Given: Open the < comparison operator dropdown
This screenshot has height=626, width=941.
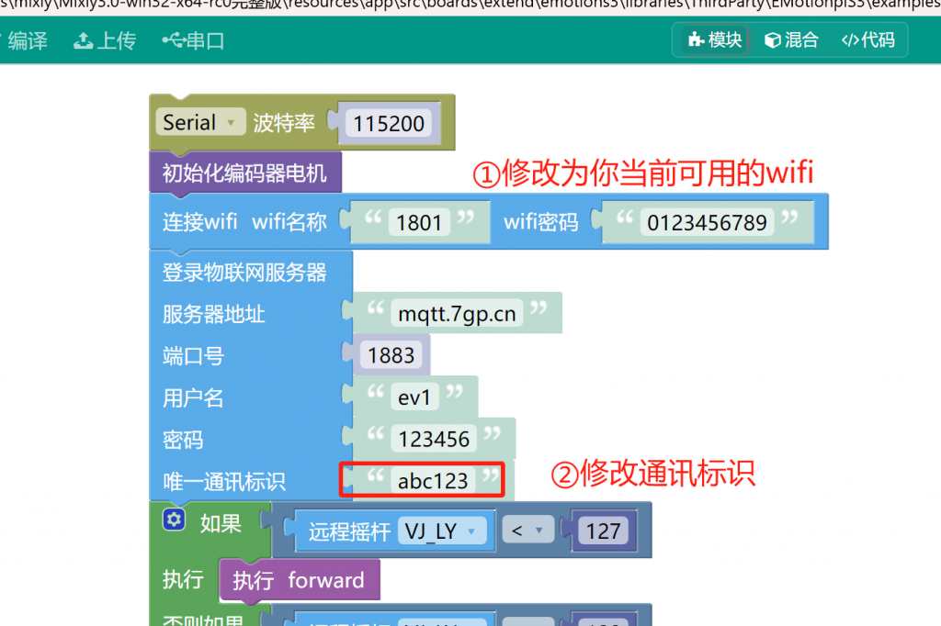Looking at the screenshot, I should point(527,531).
